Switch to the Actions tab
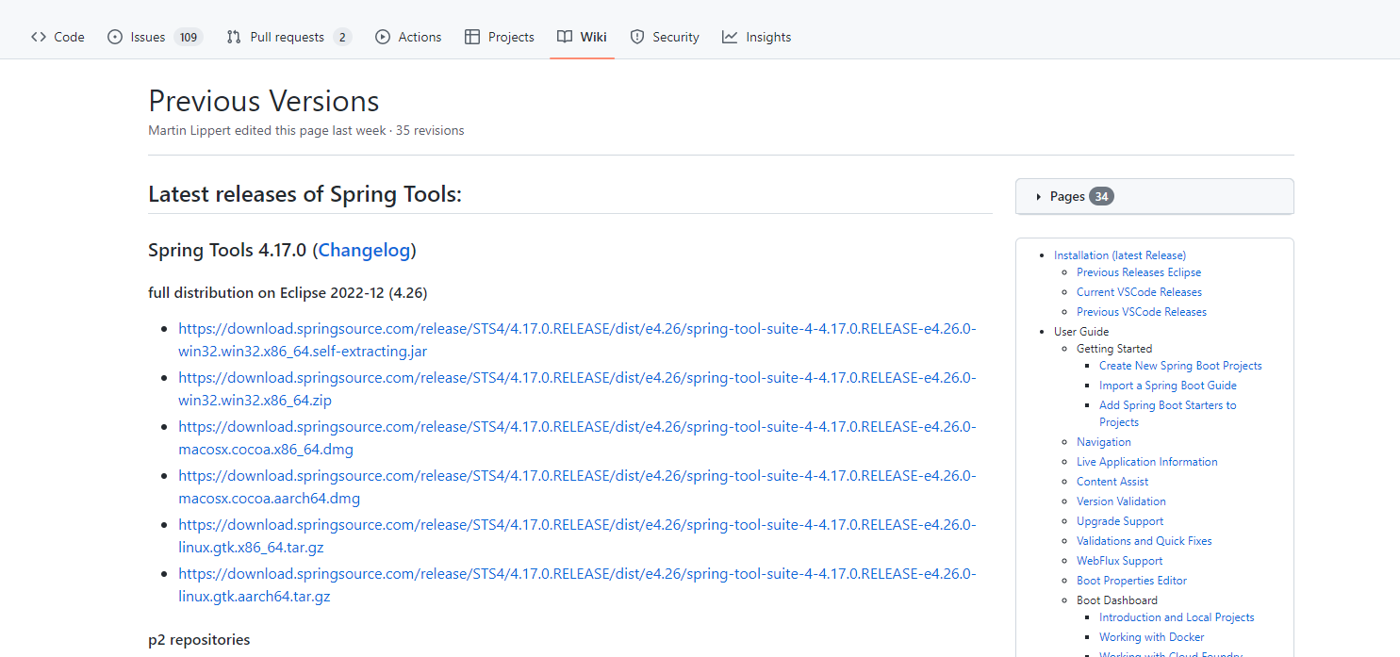1400x657 pixels. [x=408, y=37]
